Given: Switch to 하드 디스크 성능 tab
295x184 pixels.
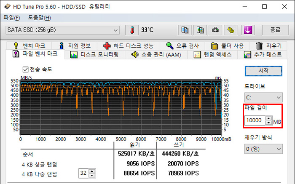Looking at the screenshot, I should [x=129, y=45].
